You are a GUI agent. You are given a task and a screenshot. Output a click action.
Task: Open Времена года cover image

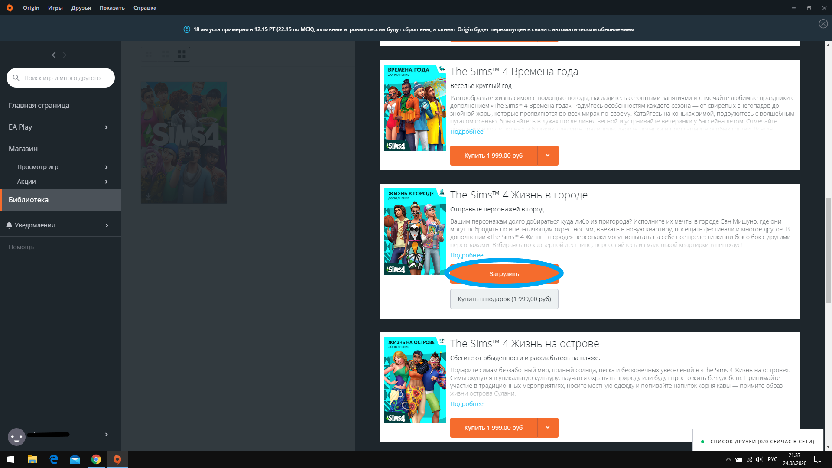415,108
